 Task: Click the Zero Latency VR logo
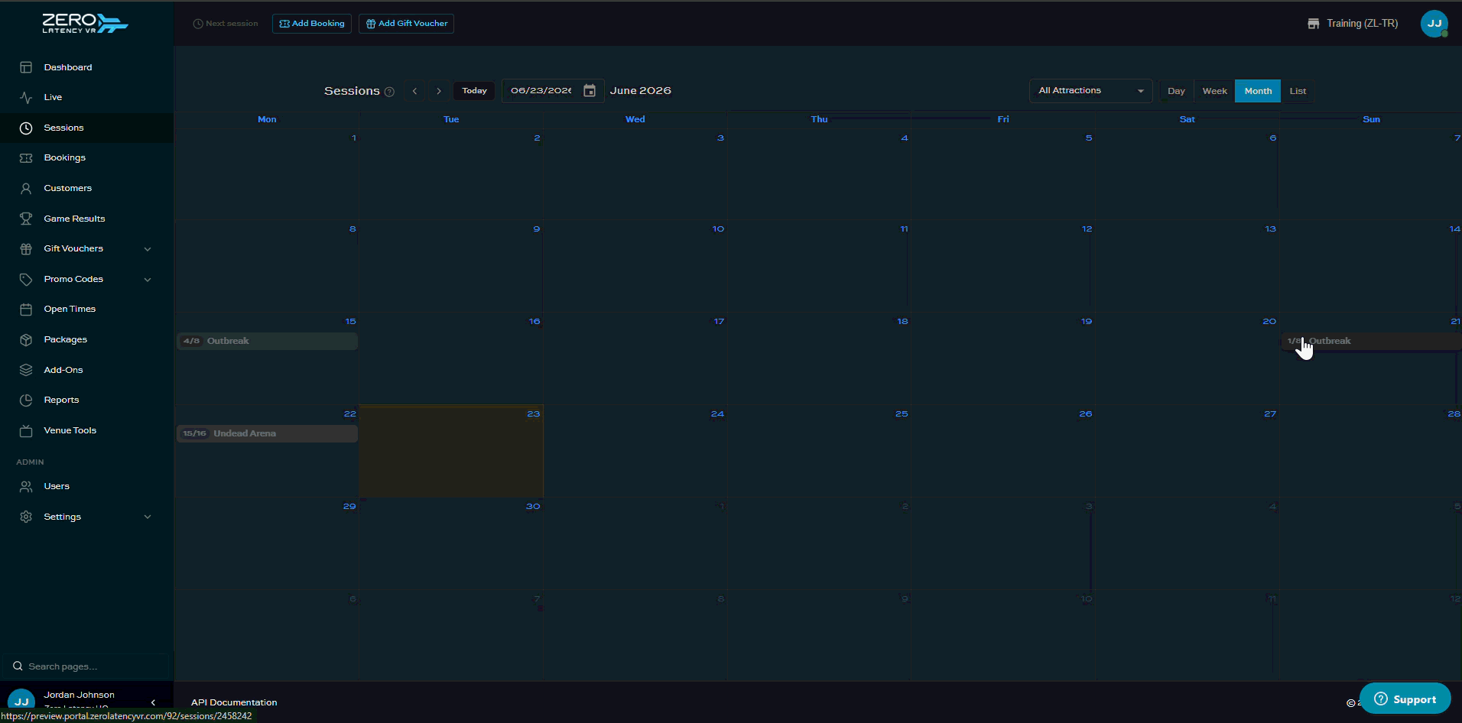point(85,23)
